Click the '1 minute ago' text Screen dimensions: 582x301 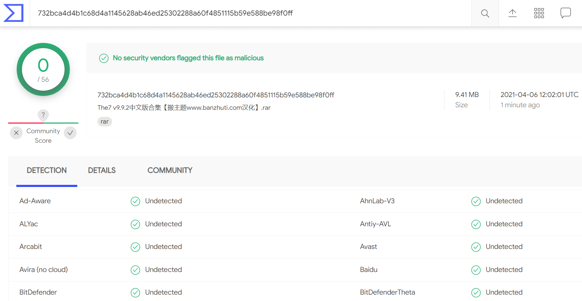(520, 105)
